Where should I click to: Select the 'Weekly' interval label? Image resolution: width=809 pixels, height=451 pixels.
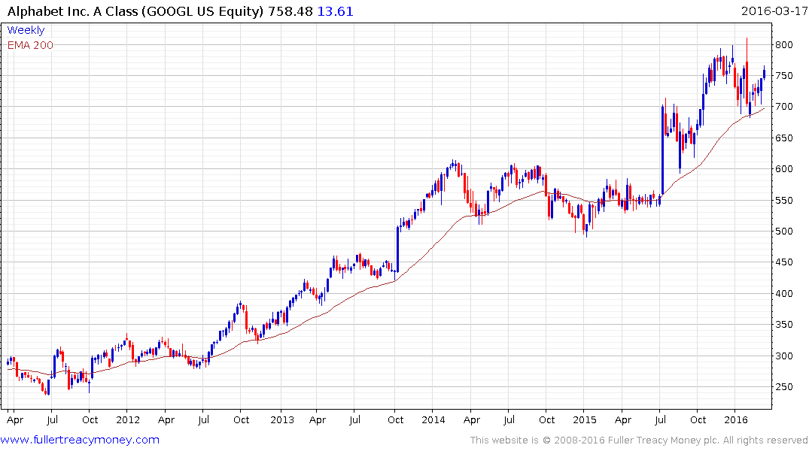[x=26, y=30]
